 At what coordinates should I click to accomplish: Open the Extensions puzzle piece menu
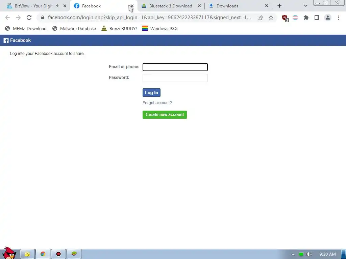pos(306,18)
